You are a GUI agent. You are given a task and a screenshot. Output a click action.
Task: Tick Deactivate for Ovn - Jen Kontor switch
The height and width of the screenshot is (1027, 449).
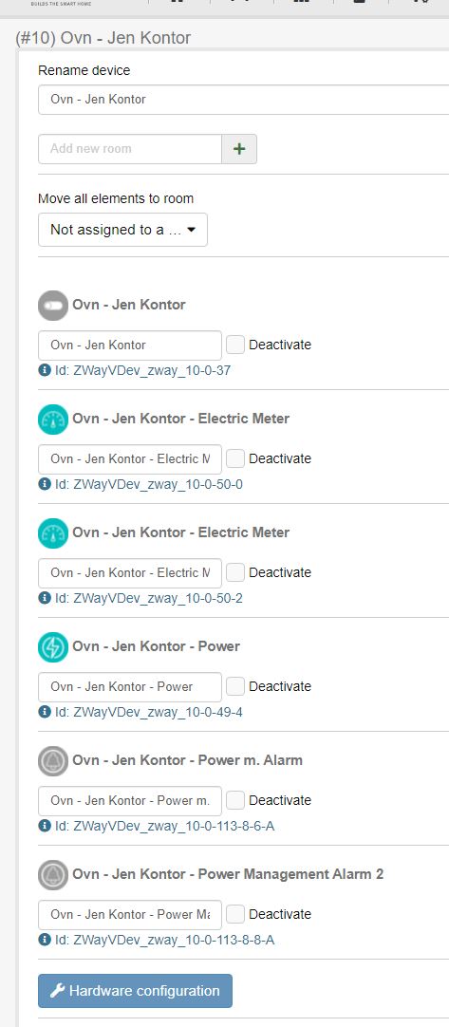tap(235, 345)
